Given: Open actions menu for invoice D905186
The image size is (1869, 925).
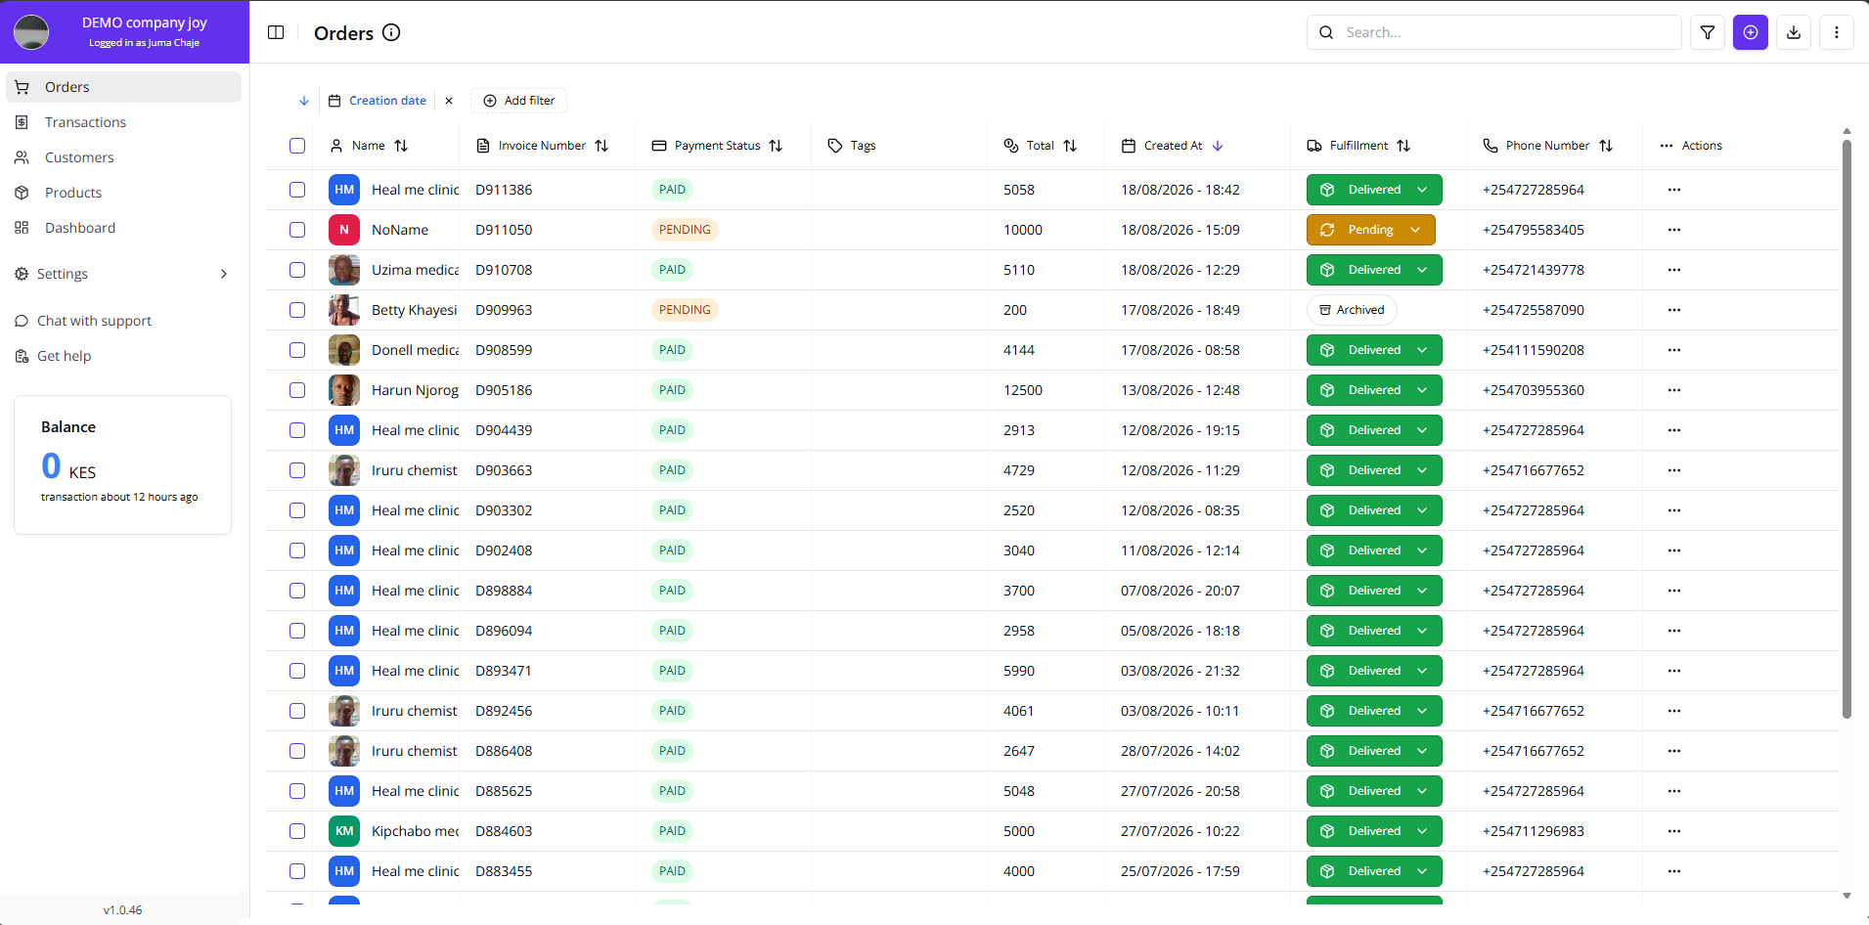Looking at the screenshot, I should coord(1674,390).
